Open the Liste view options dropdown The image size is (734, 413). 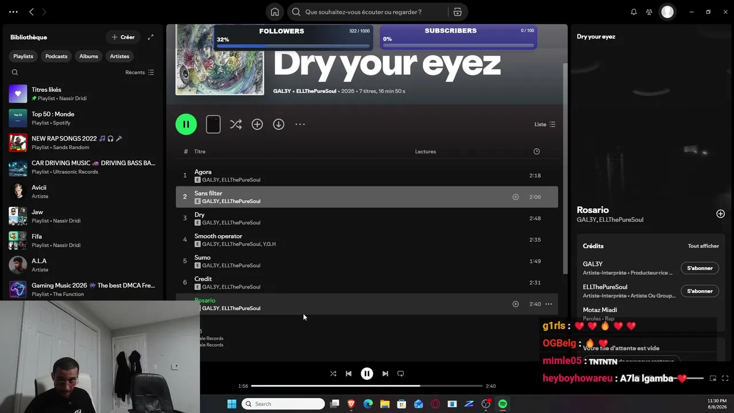point(545,124)
